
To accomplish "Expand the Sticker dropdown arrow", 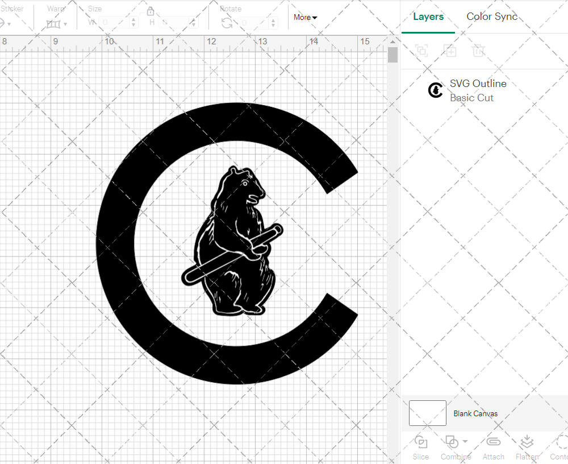I will 9,24.
